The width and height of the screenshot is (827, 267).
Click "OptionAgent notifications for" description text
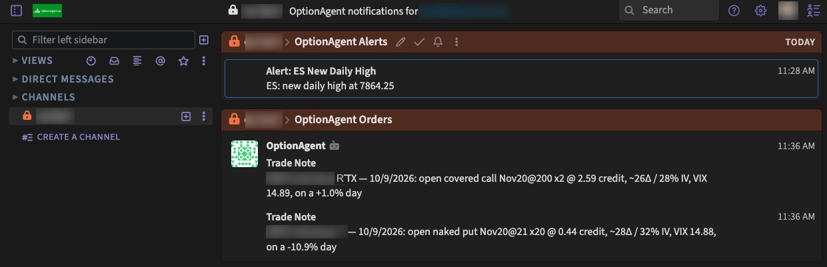click(x=354, y=11)
